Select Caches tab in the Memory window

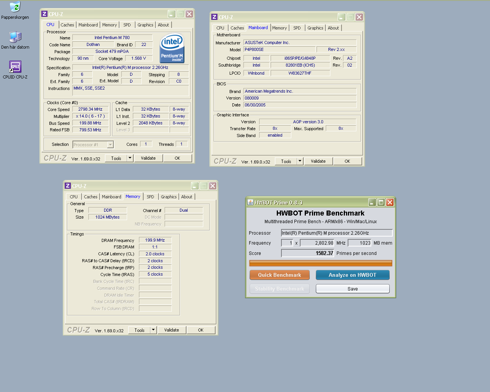(x=91, y=197)
